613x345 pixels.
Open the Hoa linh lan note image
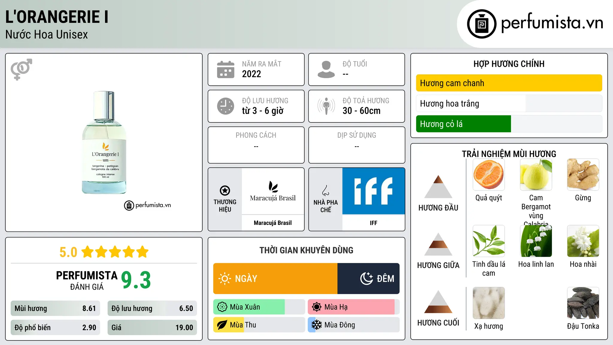(536, 241)
